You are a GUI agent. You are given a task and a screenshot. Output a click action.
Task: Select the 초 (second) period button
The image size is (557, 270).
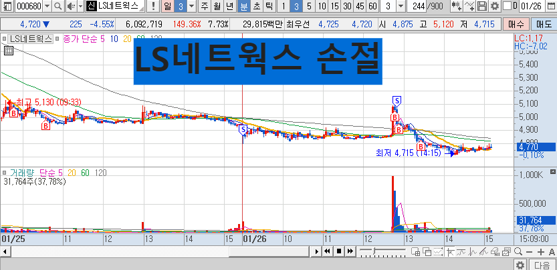click(x=257, y=6)
